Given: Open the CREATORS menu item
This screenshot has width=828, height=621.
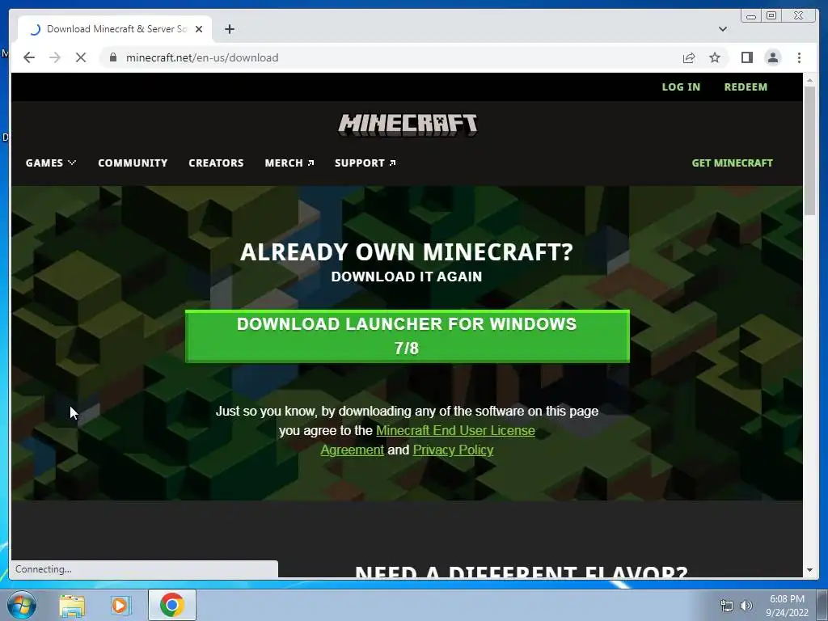Looking at the screenshot, I should click(216, 163).
